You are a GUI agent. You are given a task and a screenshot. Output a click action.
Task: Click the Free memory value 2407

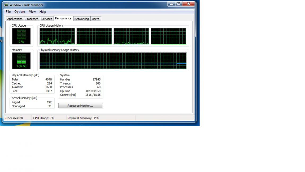click(49, 91)
